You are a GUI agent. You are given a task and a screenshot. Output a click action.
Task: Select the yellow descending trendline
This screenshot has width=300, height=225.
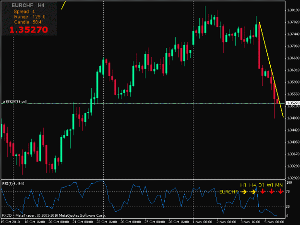coord(271,70)
